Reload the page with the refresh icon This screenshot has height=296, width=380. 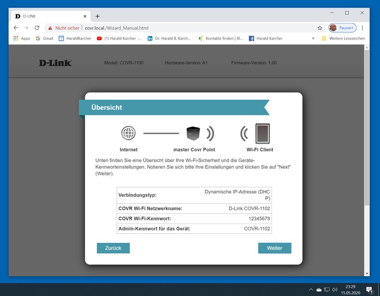point(37,28)
